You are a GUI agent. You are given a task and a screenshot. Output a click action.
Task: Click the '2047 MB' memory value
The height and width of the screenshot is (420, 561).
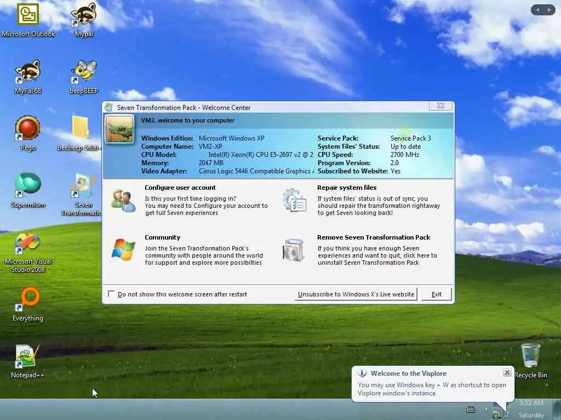(211, 163)
